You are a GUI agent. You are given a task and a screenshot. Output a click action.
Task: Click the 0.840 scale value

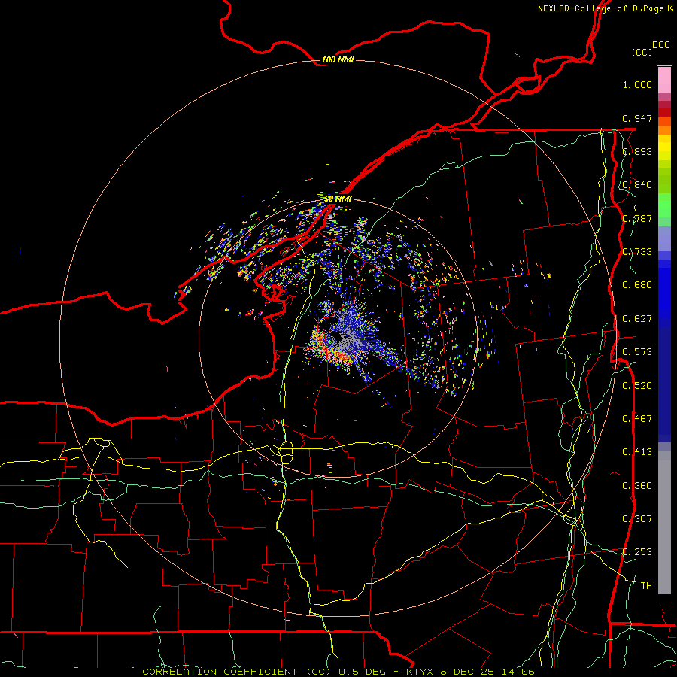click(x=637, y=185)
